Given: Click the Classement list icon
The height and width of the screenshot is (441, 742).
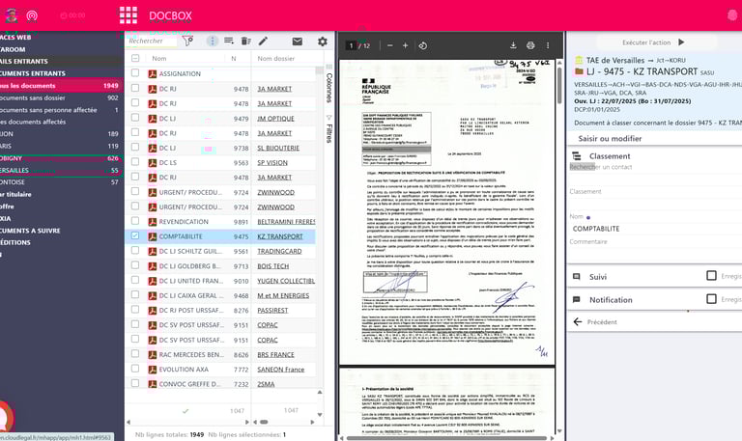Looking at the screenshot, I should pyautogui.click(x=577, y=156).
